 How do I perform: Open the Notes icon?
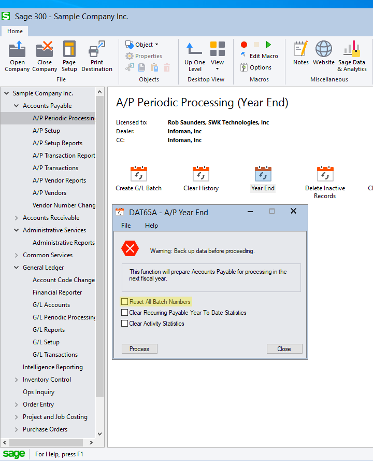[301, 53]
